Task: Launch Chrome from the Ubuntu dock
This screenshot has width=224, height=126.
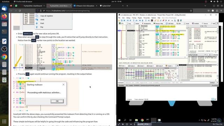Action: coord(4,57)
